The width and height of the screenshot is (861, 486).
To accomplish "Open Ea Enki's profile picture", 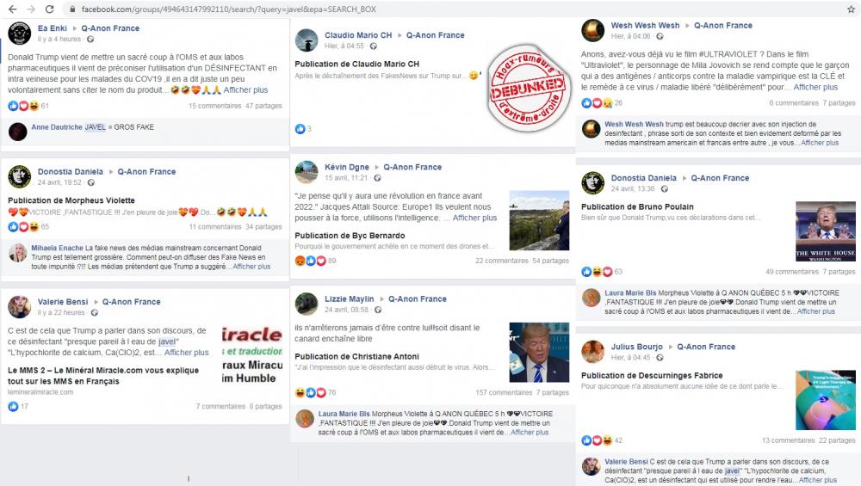I will coord(19,34).
